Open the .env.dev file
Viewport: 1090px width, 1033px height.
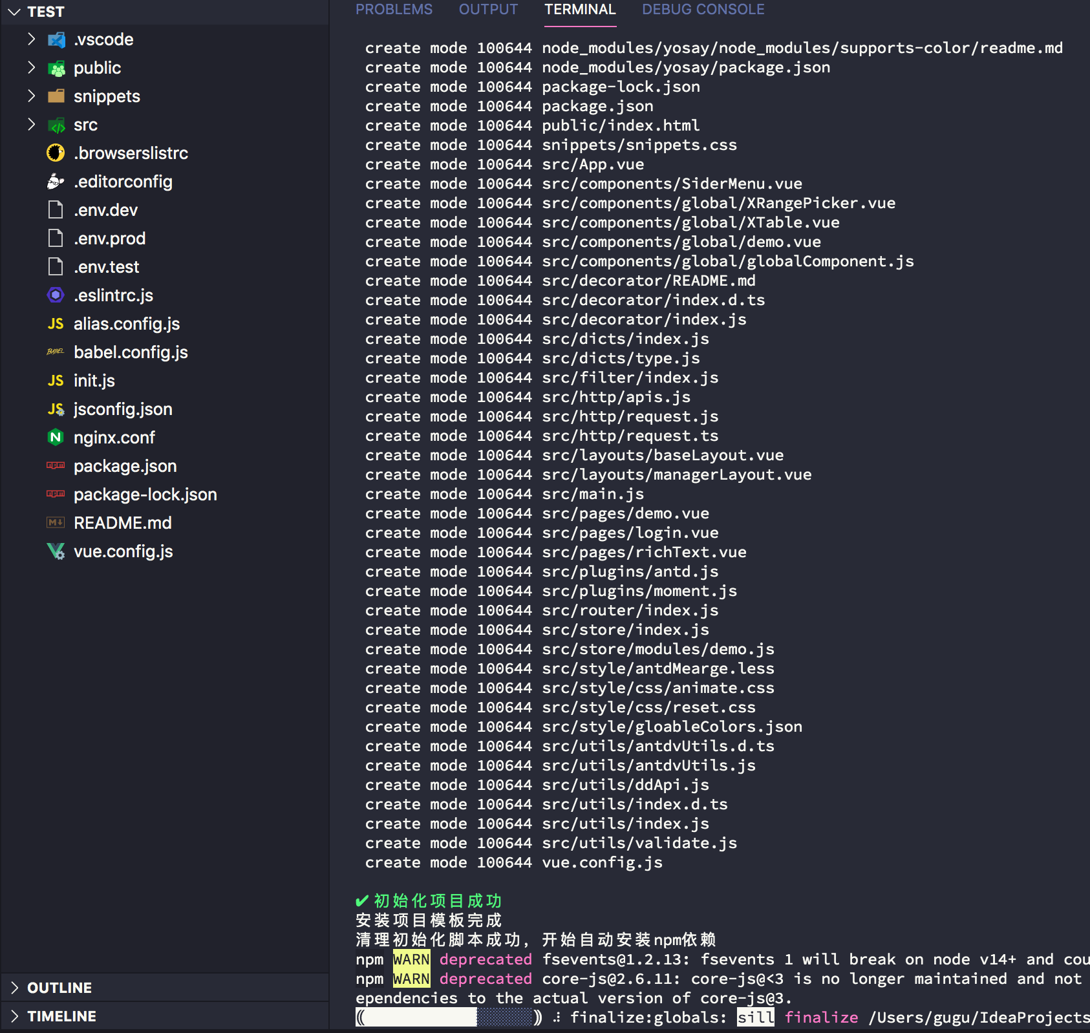105,209
